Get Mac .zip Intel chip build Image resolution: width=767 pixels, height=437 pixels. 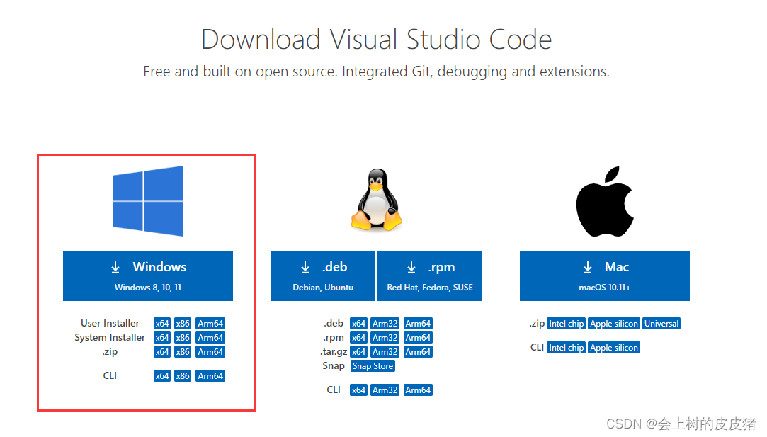(567, 324)
